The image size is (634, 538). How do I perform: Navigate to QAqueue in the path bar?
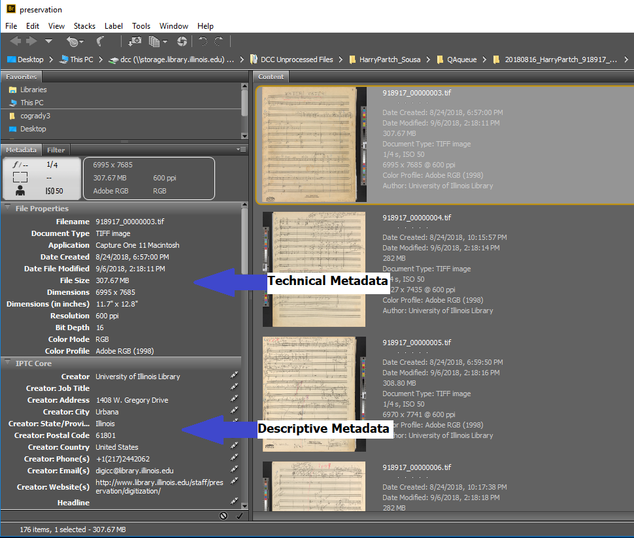coord(461,59)
